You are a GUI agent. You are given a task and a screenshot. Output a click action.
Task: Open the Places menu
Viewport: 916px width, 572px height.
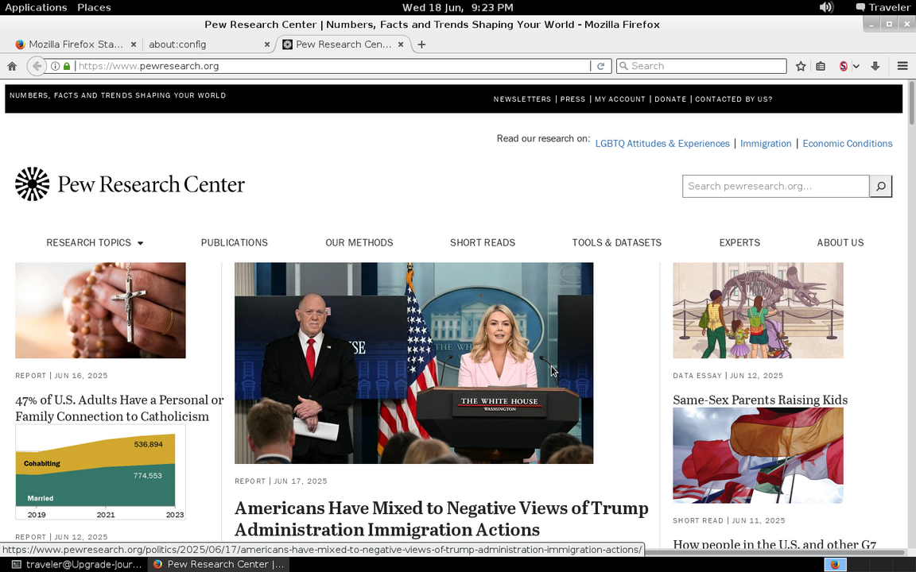94,7
